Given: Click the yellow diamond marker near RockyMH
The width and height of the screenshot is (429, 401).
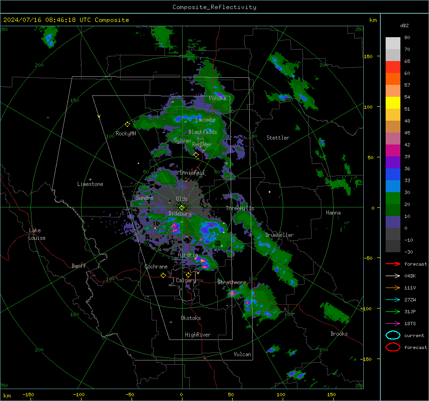Looking at the screenshot, I should click(127, 124).
